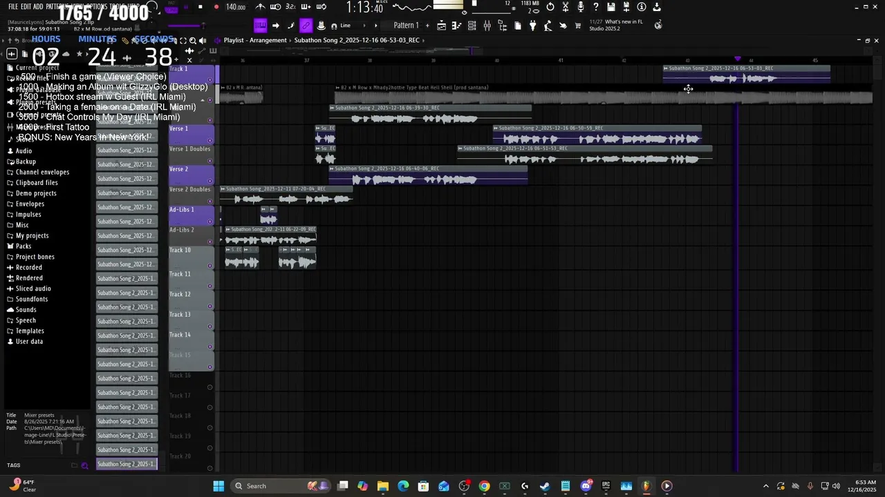Click the taskbar Search box
Screen dimensions: 885x497
click(279, 486)
